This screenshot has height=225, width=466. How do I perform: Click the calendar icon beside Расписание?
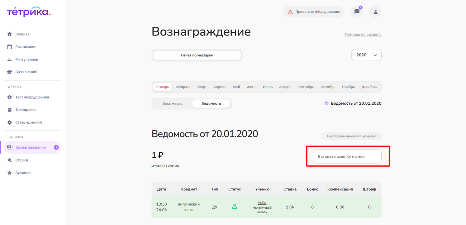point(9,46)
